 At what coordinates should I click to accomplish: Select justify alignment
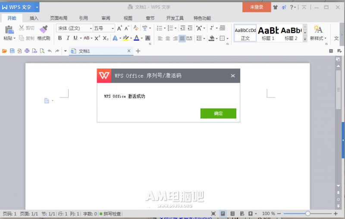[x=182, y=38]
